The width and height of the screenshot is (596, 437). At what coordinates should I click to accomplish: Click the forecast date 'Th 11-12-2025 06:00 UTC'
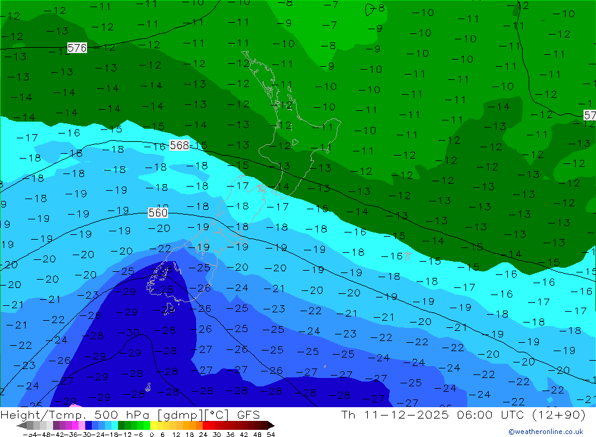click(434, 415)
